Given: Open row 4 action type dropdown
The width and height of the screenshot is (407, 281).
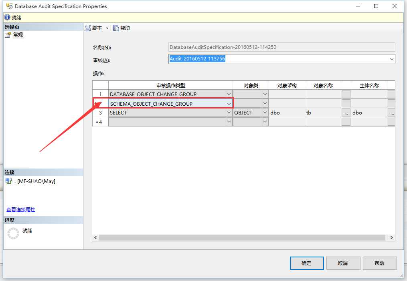Looking at the screenshot, I should pyautogui.click(x=229, y=122).
